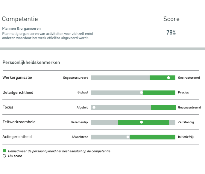Image resolution: width=205 pixels, height=174 pixels.
Task: Click the 'Initiatiefrijk' end label
Action: click(x=186, y=137)
